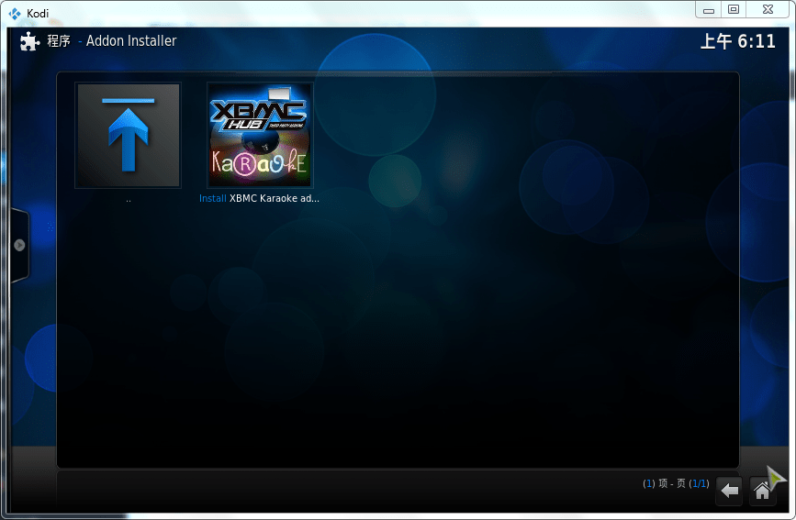The width and height of the screenshot is (796, 520).
Task: Click the Addon Installer header title
Action: coord(131,41)
